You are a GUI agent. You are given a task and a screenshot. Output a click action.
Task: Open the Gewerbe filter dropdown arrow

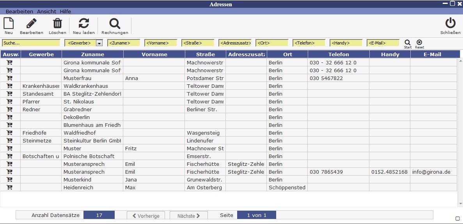pyautogui.click(x=99, y=43)
